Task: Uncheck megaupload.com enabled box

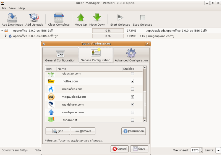Action: [132, 97]
